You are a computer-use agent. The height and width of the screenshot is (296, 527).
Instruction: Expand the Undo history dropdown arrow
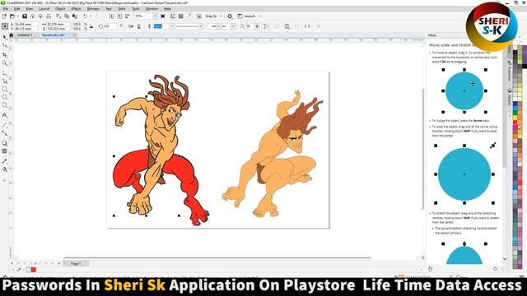click(90, 16)
